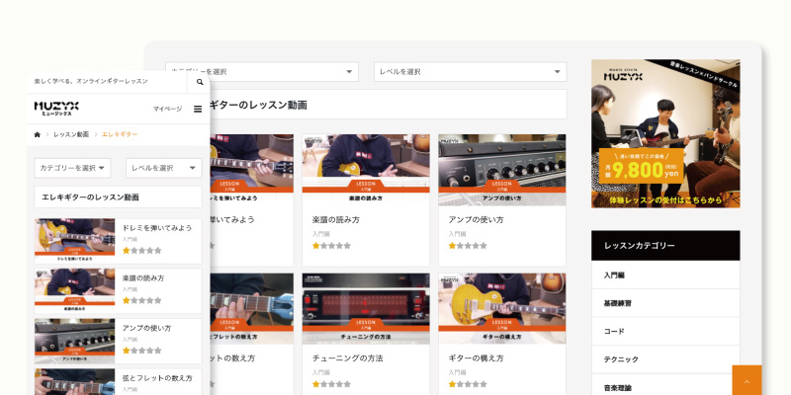Viewport: 791px width, 395px height.
Task: Select コード in lesson category sidebar
Action: [x=665, y=332]
